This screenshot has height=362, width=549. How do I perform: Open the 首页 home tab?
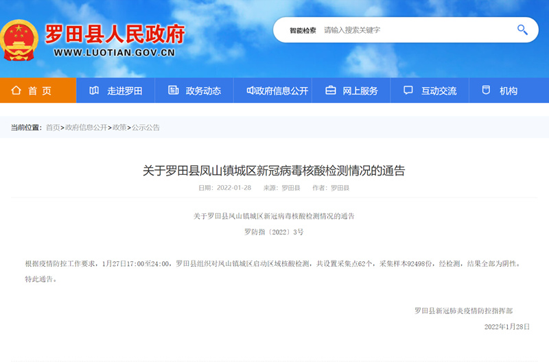[40, 90]
